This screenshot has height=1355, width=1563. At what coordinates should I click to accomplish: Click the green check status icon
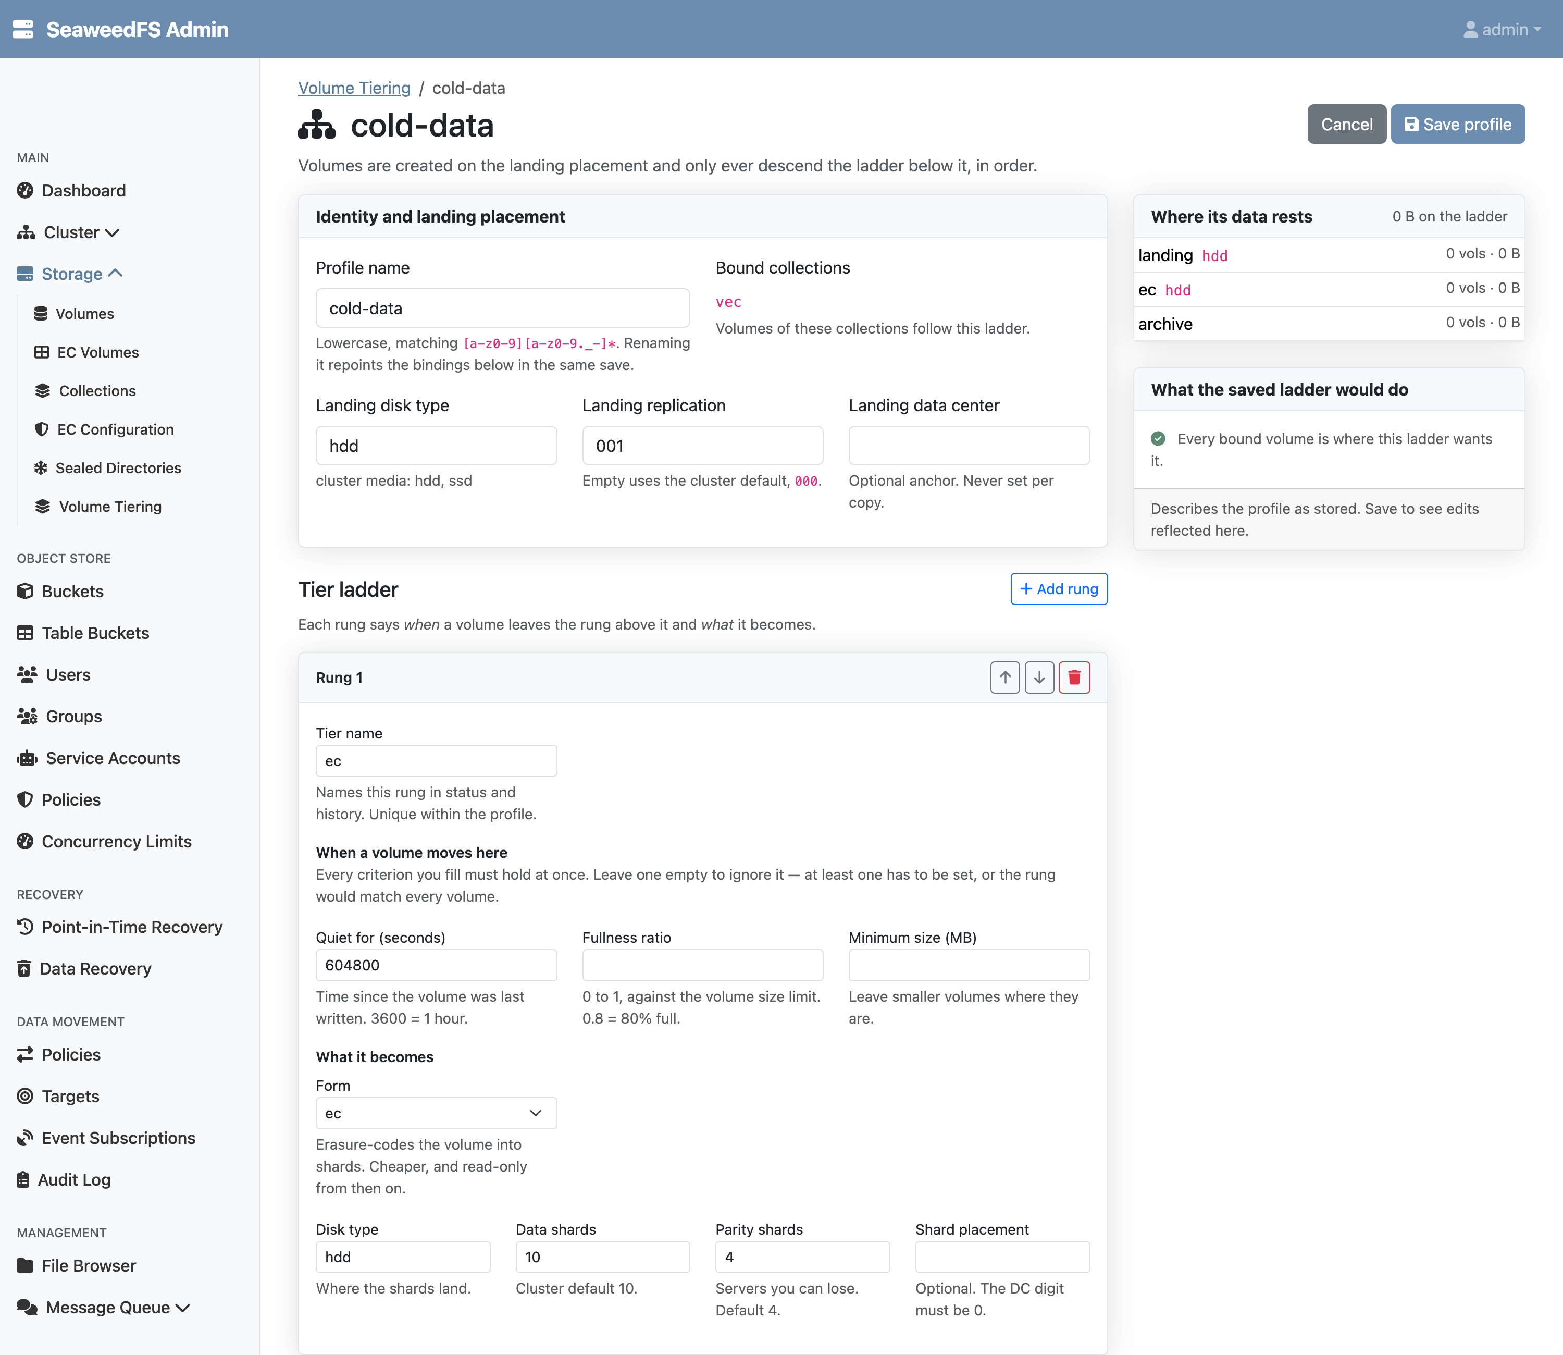pyautogui.click(x=1158, y=439)
